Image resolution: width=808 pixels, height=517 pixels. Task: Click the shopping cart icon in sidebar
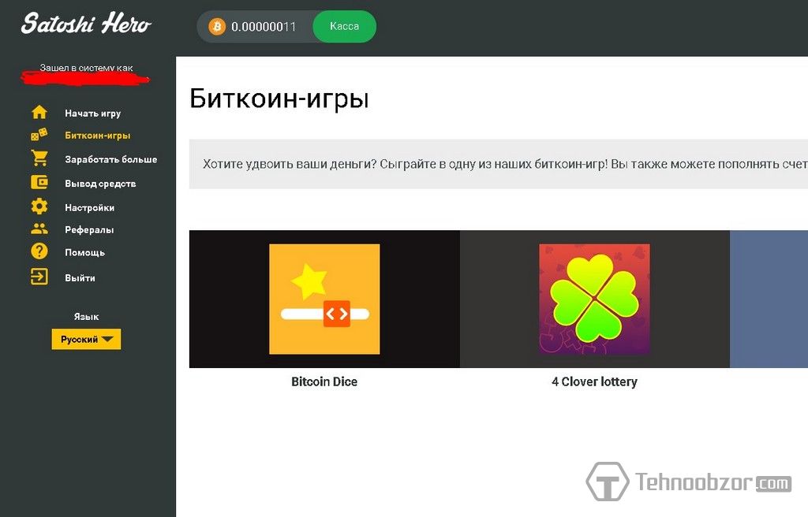pos(39,158)
